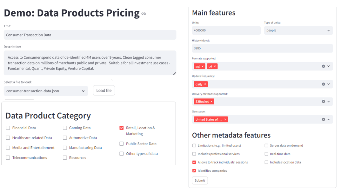Focus the History (days) input field
341x193 pixels.
pyautogui.click(x=262, y=48)
